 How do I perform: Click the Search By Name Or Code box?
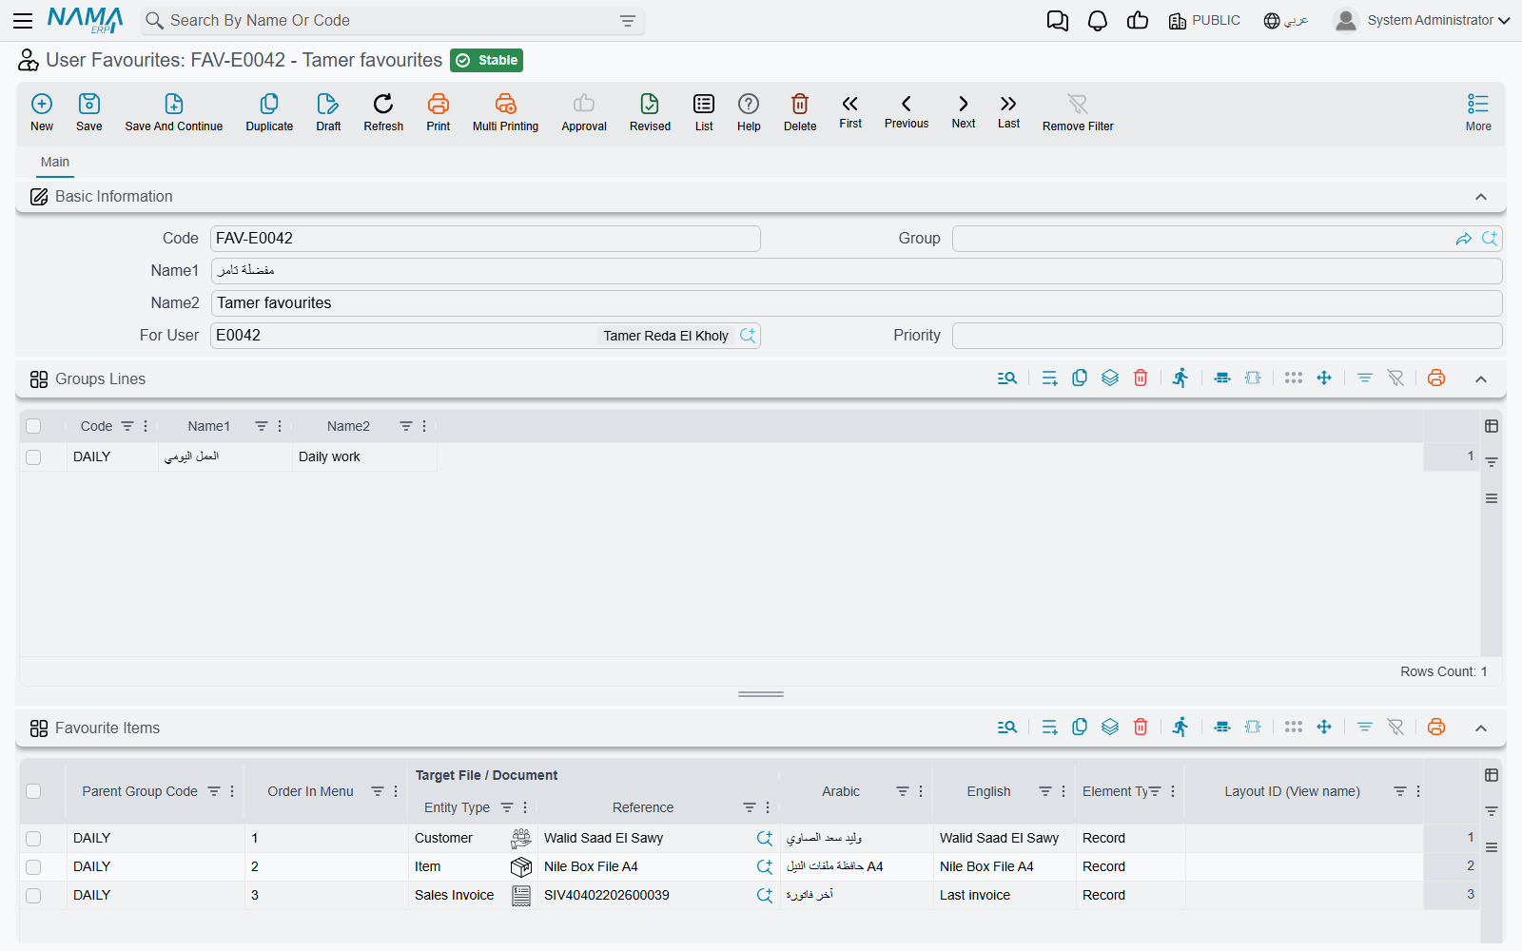pos(392,21)
